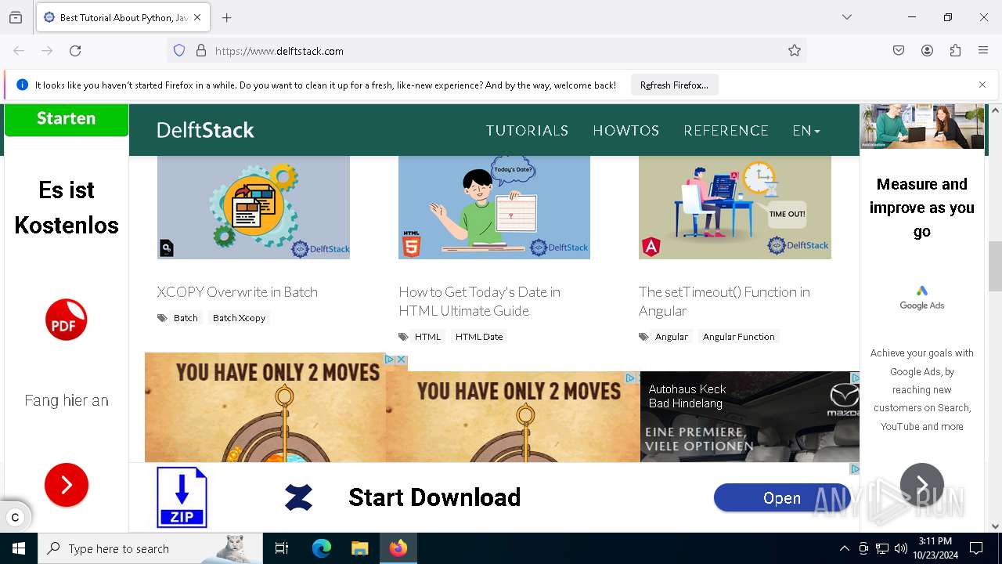Open the Extensions puzzle icon
The height and width of the screenshot is (564, 1002).
[955, 51]
